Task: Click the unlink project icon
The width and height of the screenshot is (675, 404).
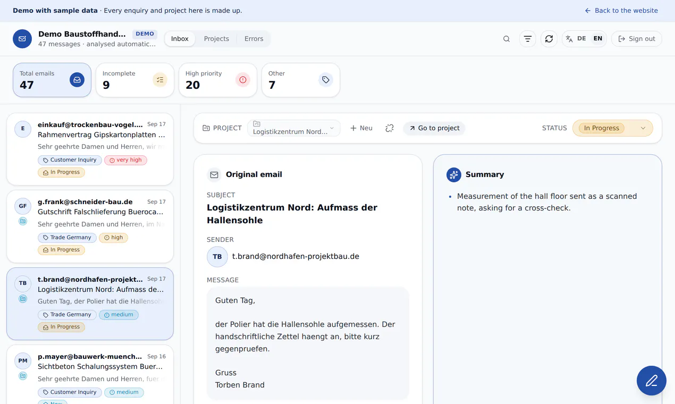Action: tap(390, 128)
